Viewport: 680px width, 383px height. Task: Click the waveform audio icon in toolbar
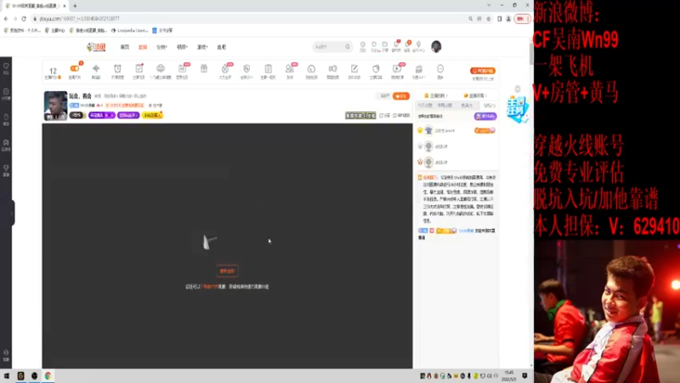[96, 69]
